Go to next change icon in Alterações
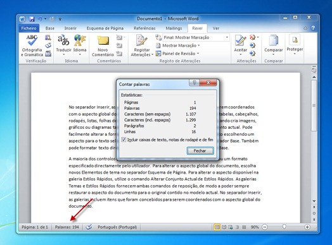The height and width of the screenshot is (245, 332). 252,54
